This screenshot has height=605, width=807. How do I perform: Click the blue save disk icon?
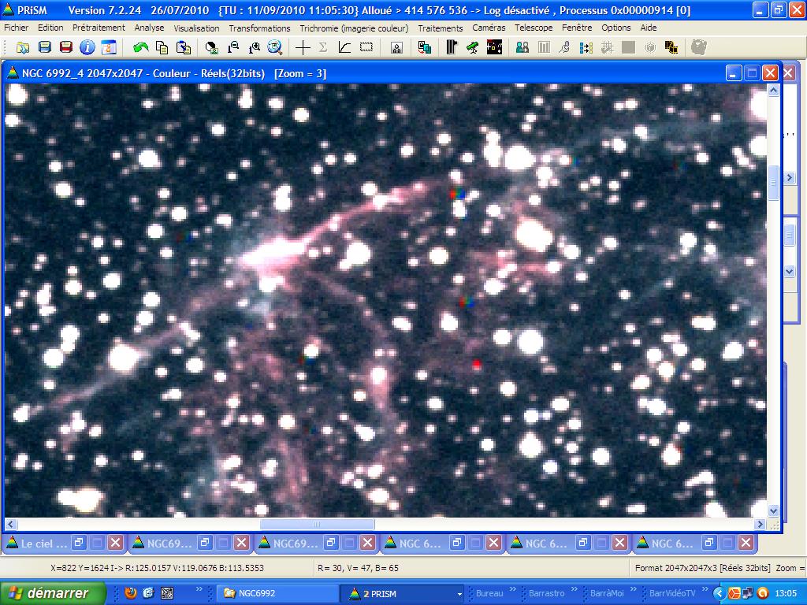[45, 47]
